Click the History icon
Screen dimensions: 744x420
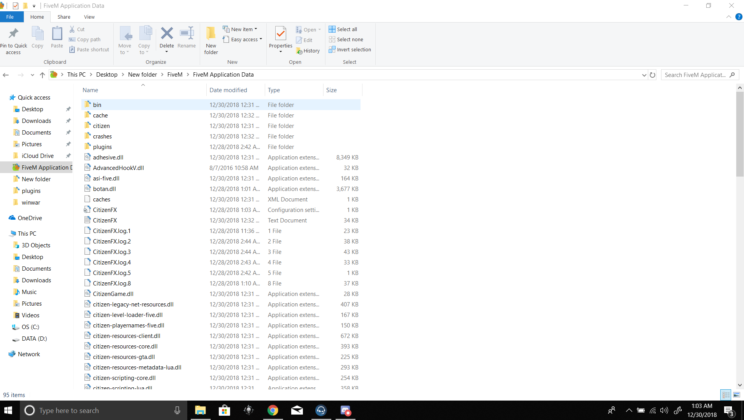click(308, 51)
